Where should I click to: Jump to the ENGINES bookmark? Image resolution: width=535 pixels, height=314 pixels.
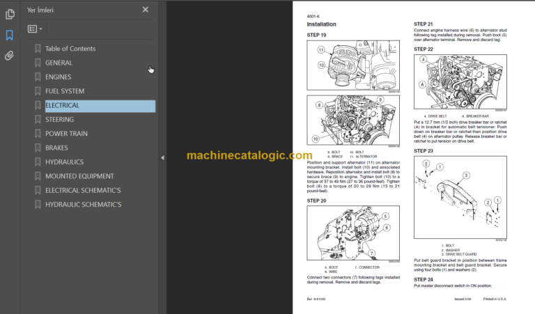[x=59, y=77]
